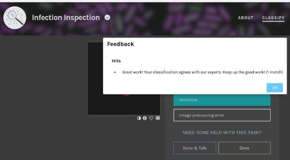This screenshot has height=160, width=290.
Task: Click the Feedback dialog heading
Action: tap(121, 44)
